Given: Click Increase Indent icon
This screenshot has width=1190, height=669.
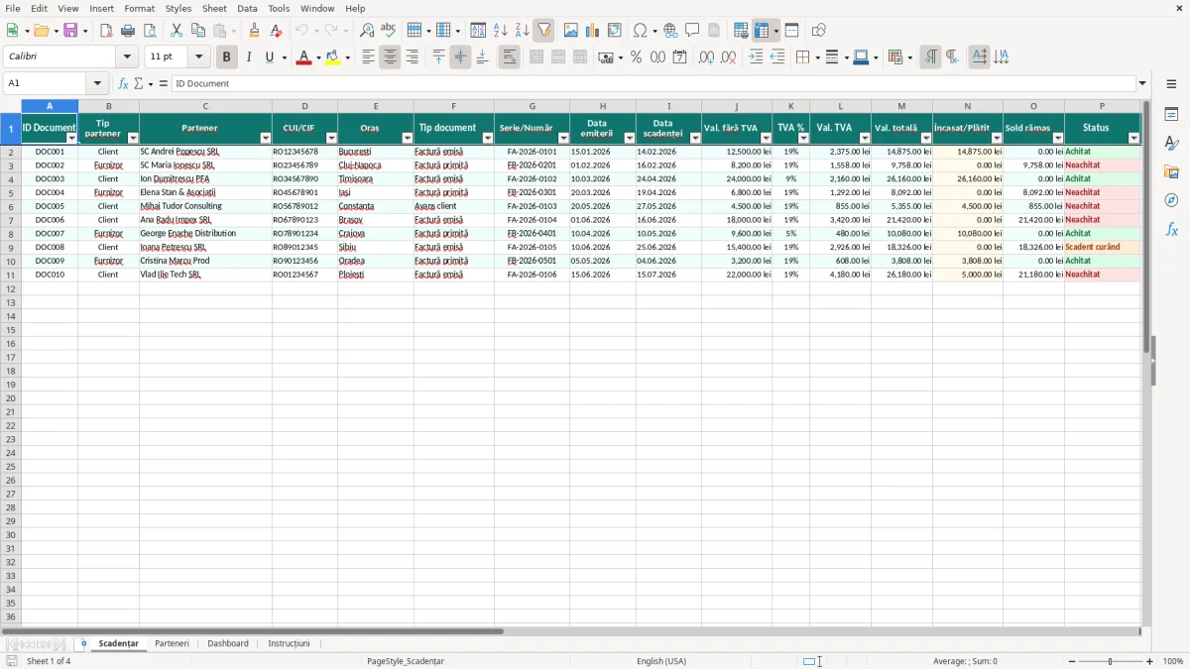Looking at the screenshot, I should point(756,57).
